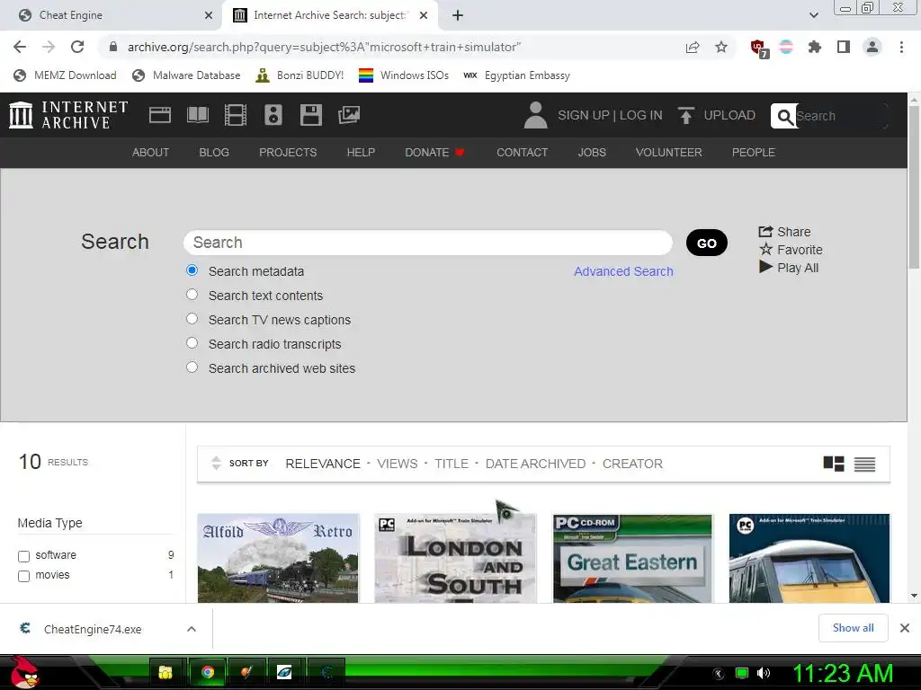
Task: Open the Chrome three-dot menu
Action: 901,47
